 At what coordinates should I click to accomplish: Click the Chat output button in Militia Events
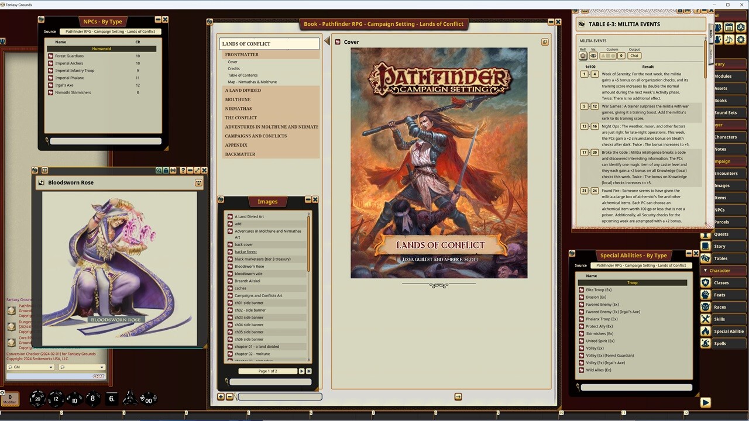click(x=634, y=56)
